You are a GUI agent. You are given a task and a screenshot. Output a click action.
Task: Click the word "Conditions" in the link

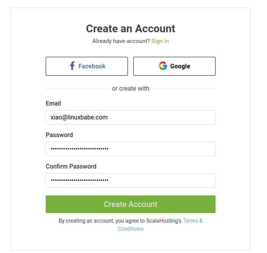click(131, 229)
